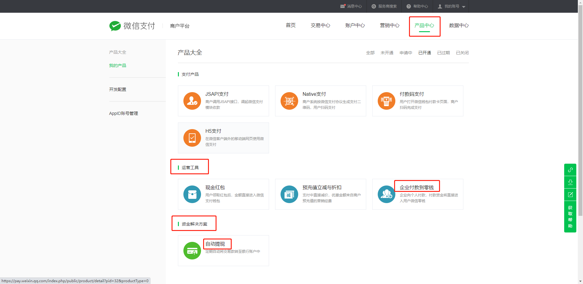
Task: Open the 企业付款到零钱 users icon
Action: point(387,194)
